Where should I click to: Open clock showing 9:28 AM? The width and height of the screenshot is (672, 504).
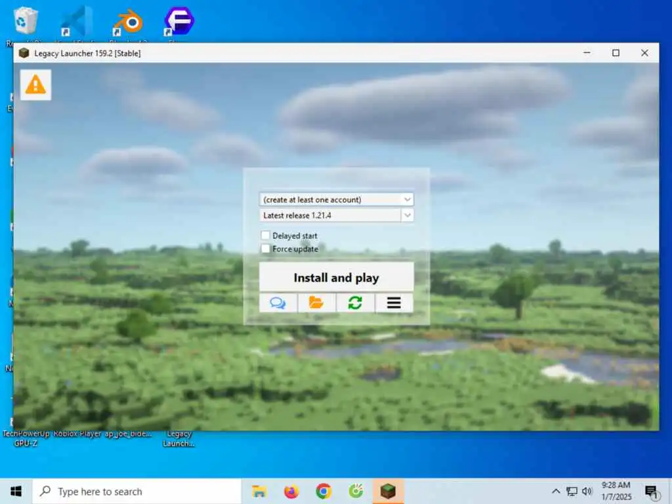coord(616,491)
